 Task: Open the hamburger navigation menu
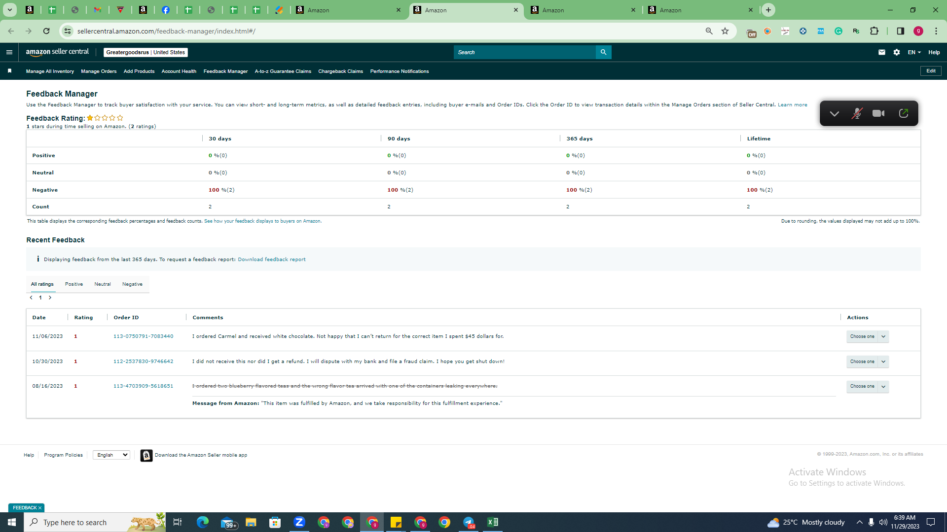tap(9, 52)
